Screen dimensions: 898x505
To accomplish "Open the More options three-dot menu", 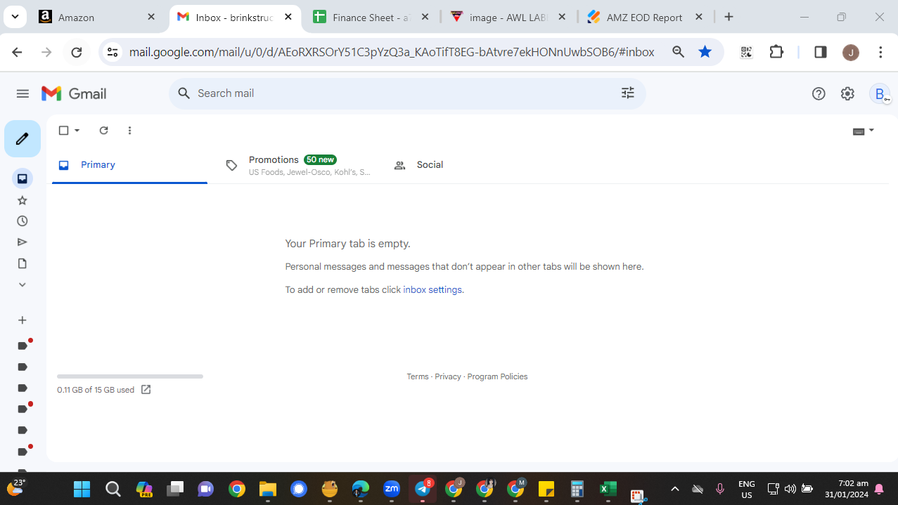I will (129, 131).
